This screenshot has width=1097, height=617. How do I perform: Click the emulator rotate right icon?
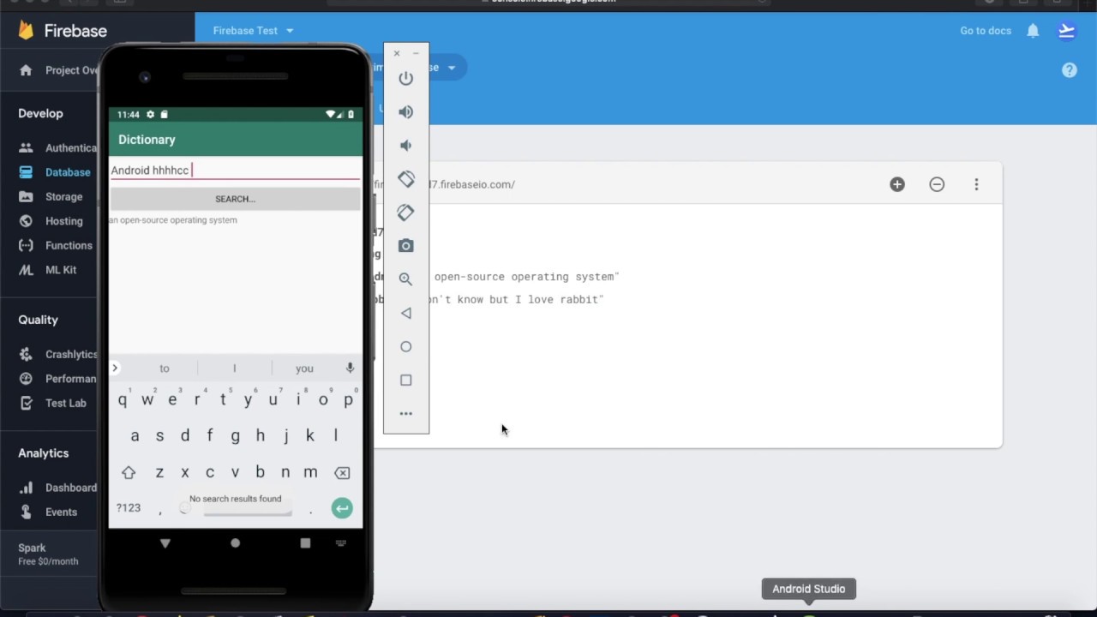(x=406, y=213)
